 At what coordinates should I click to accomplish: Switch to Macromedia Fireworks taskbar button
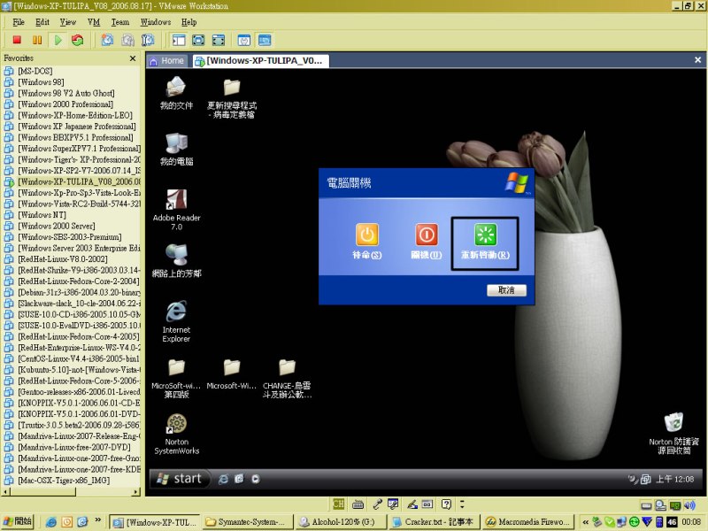[527, 522]
